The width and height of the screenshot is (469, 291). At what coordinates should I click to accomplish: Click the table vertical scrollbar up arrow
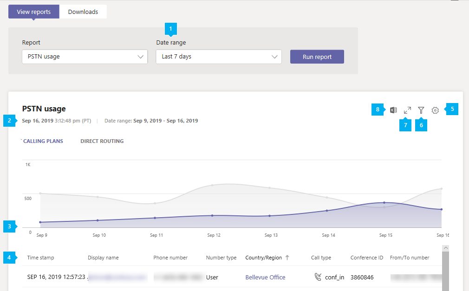pos(445,248)
